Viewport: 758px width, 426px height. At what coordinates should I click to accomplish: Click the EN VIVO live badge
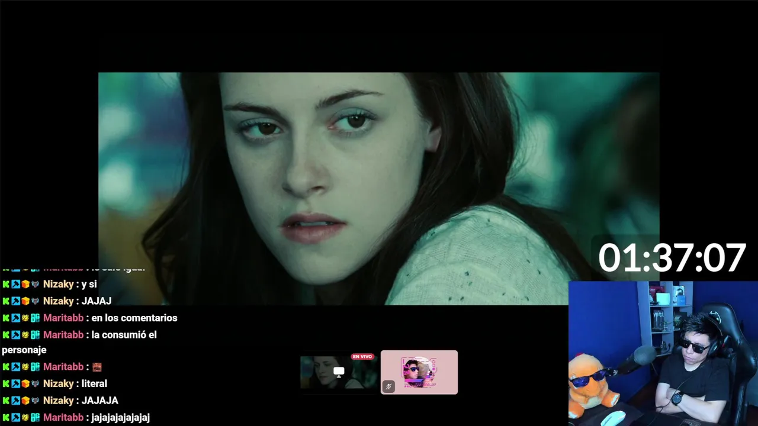point(362,357)
